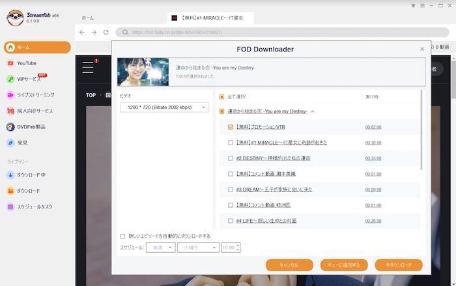Click the 実行時 column header
This screenshot has height=286, width=456.
tap(372, 97)
